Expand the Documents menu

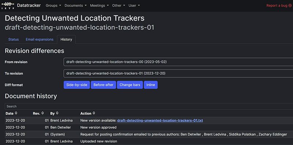coord(75,5)
